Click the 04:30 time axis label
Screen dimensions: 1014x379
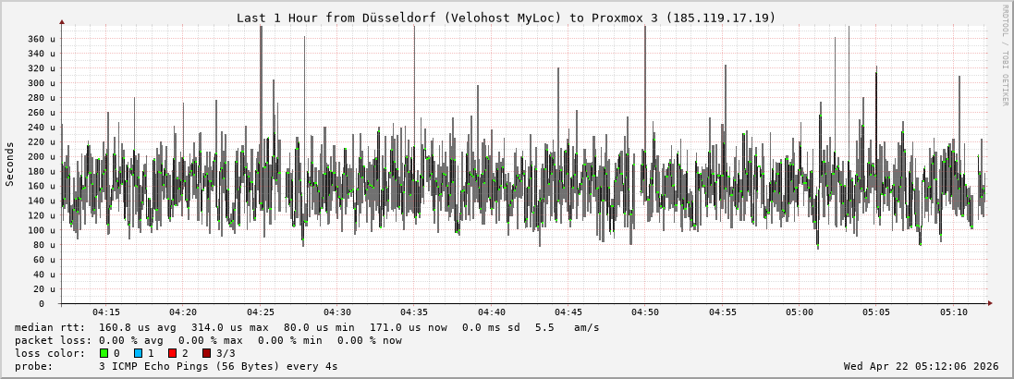click(x=336, y=312)
